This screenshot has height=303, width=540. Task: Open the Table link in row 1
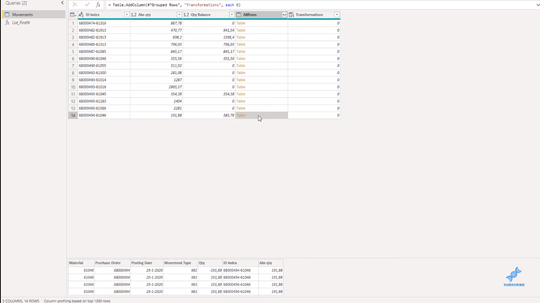point(241,23)
